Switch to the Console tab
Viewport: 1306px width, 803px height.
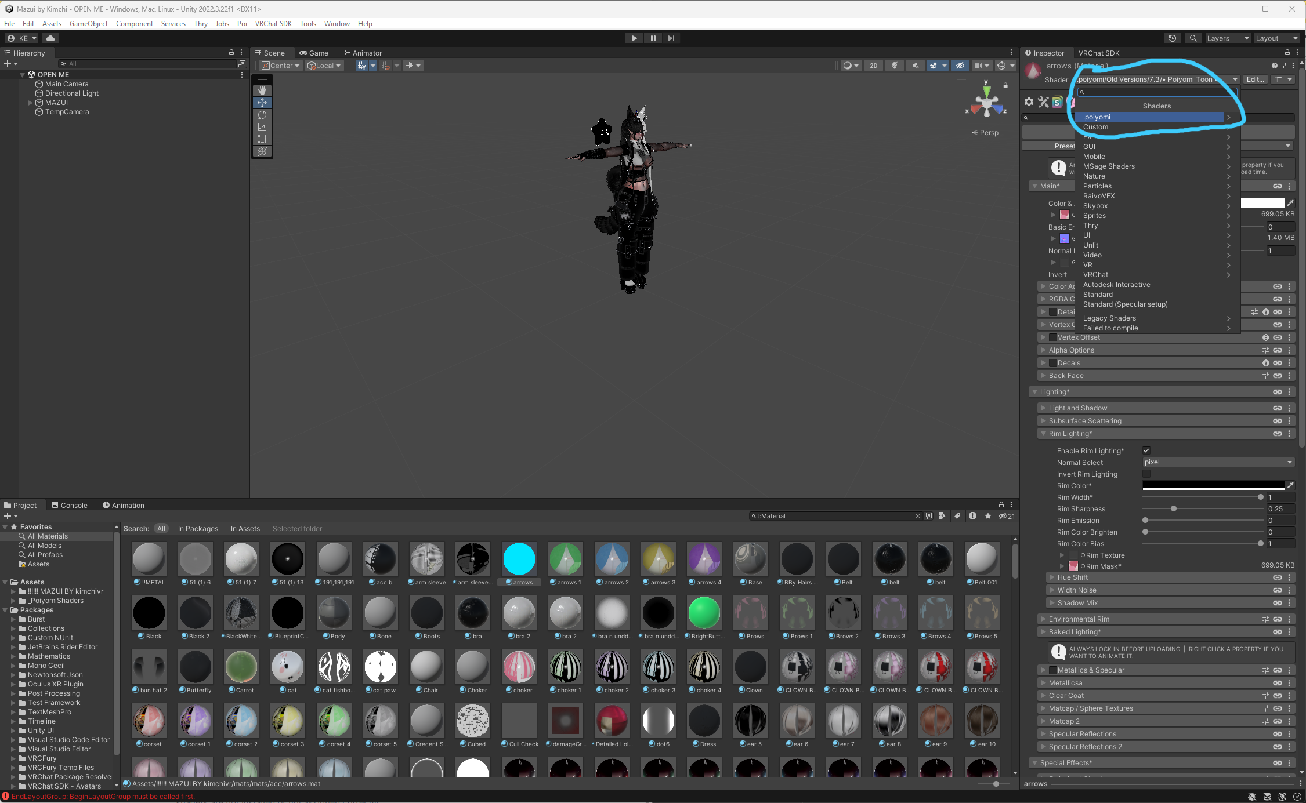pos(70,506)
